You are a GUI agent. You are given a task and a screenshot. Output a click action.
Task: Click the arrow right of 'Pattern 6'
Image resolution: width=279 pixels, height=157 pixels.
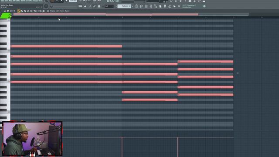[x=133, y=6]
